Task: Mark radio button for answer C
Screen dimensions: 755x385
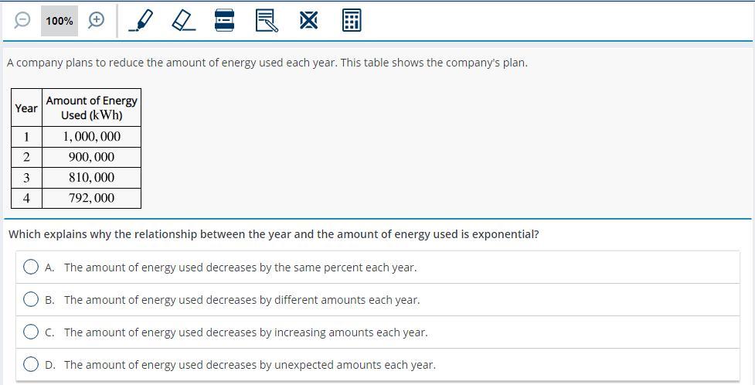Action: click(x=31, y=332)
